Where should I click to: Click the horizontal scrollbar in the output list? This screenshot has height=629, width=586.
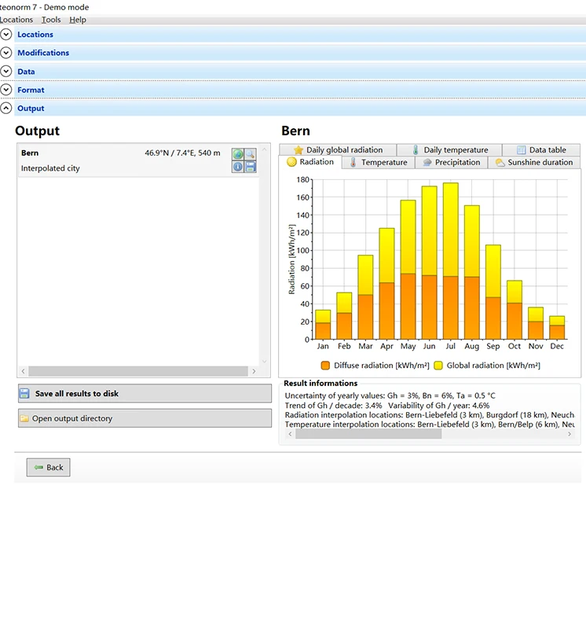(x=138, y=371)
